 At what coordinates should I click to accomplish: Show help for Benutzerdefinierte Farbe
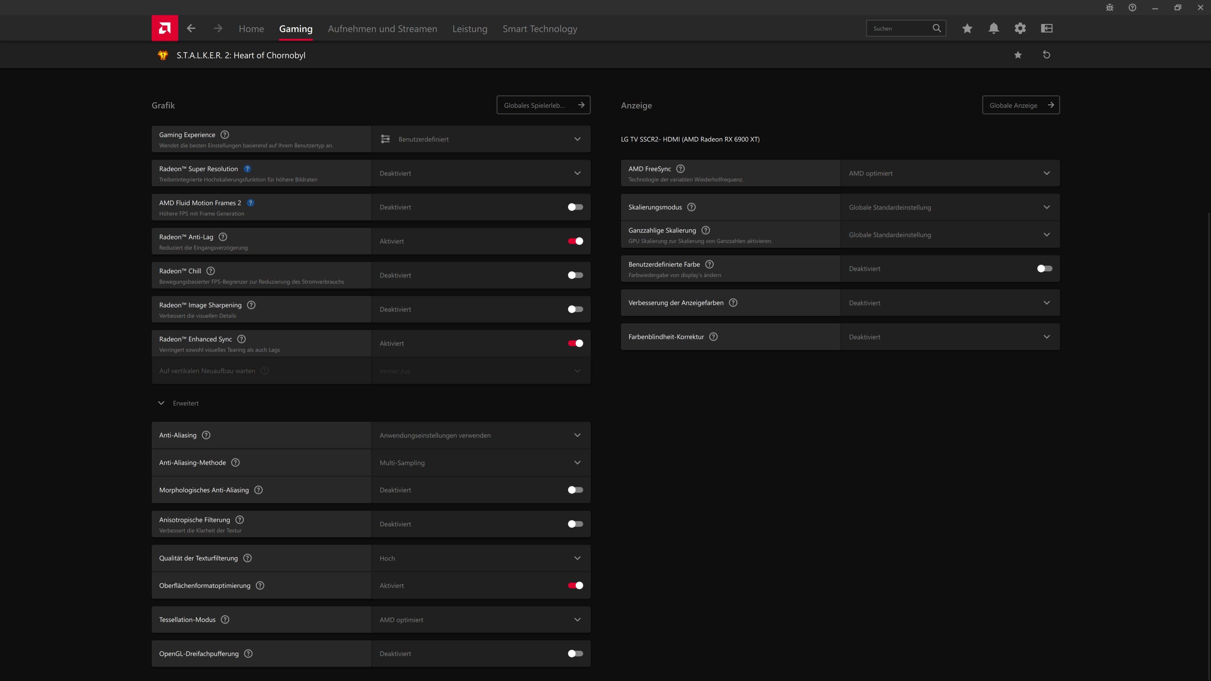[x=709, y=265]
